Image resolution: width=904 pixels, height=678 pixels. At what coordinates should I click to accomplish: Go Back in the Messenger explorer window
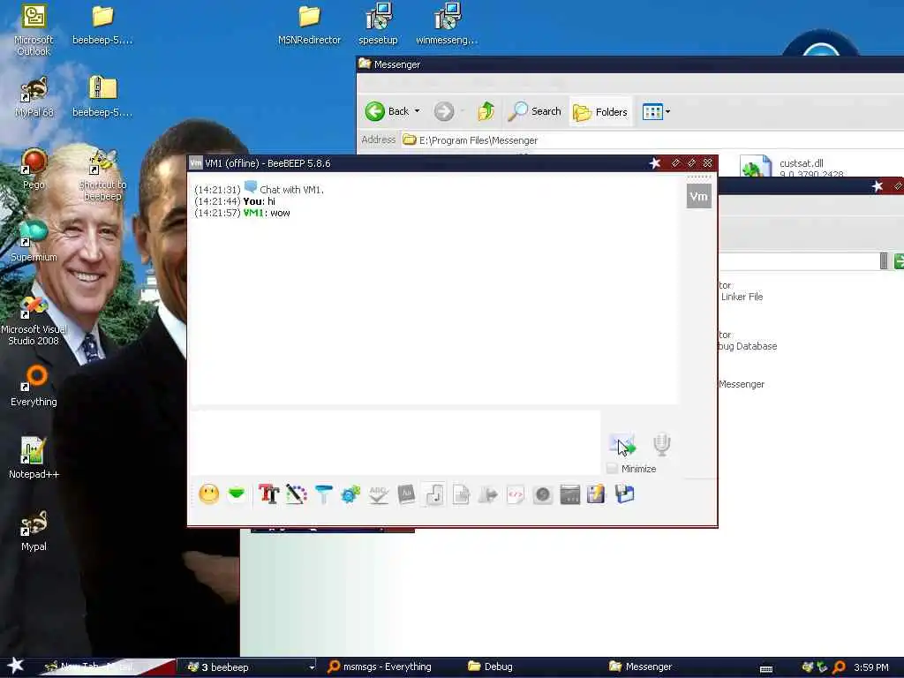[x=388, y=111]
